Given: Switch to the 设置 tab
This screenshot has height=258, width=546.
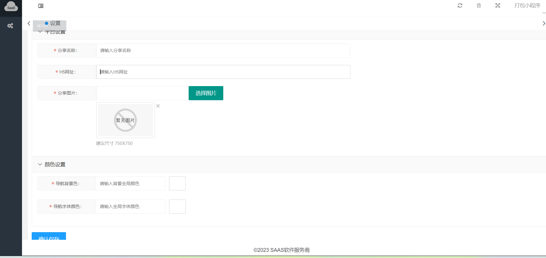Looking at the screenshot, I should (53, 23).
